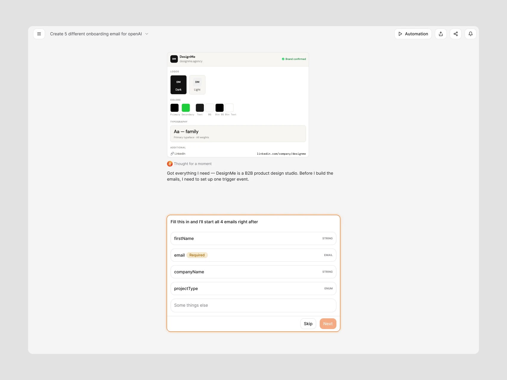Click the Required badge on email

pos(197,255)
